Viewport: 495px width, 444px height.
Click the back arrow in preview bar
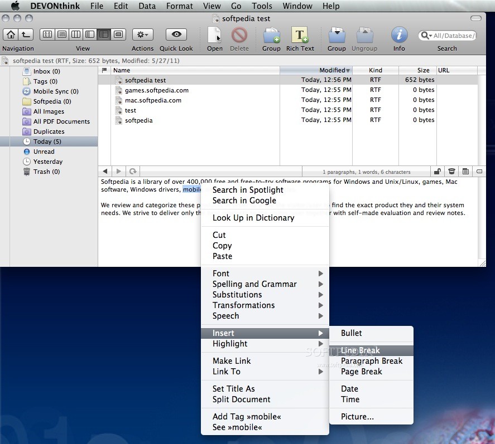(105, 172)
